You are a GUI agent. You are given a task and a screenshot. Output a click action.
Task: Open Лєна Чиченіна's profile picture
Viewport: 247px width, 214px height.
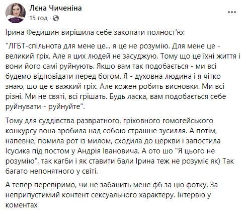pos(16,13)
